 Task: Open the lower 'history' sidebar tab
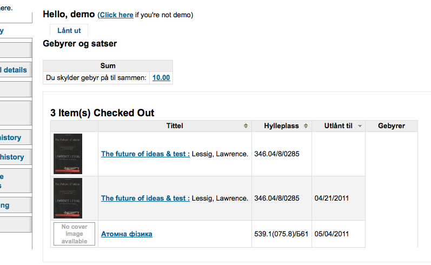tap(13, 157)
